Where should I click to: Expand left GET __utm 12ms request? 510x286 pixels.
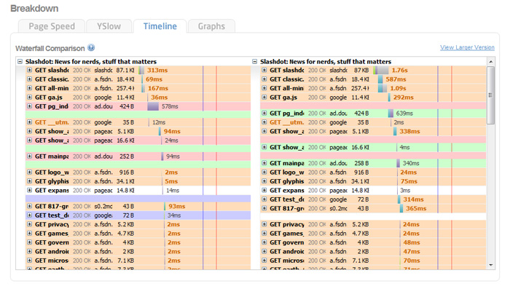(30, 122)
